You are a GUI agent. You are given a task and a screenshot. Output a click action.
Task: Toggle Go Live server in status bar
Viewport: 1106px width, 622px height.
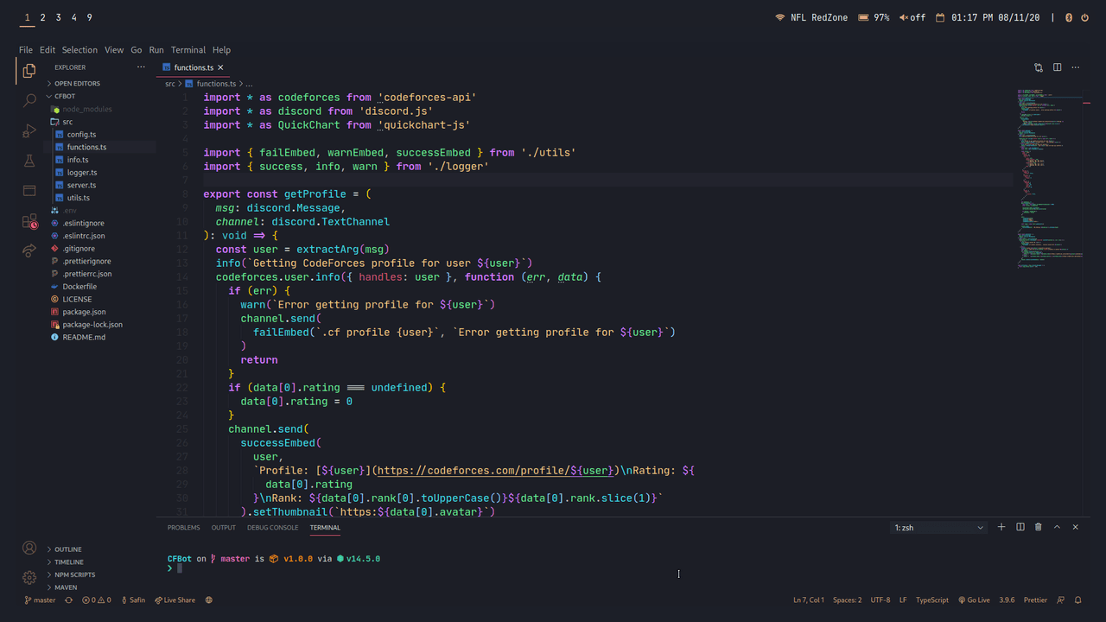[974, 600]
